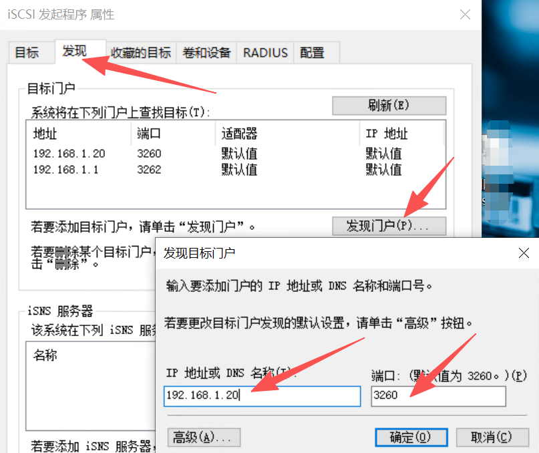Go to the 卷和设备 tab
The image size is (539, 453).
click(206, 53)
